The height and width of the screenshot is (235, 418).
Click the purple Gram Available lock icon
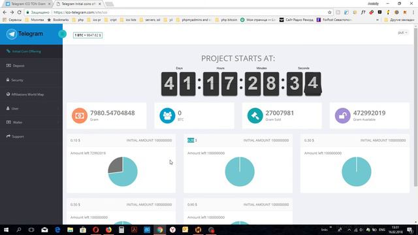point(342,116)
